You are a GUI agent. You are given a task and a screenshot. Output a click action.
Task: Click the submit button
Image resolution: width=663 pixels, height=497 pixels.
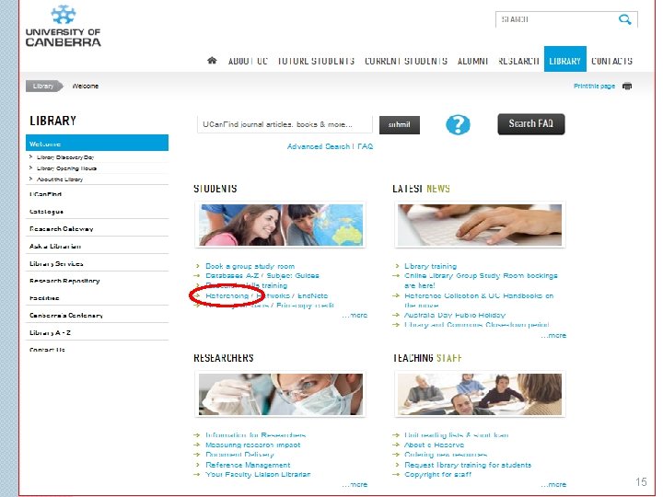coord(399,125)
